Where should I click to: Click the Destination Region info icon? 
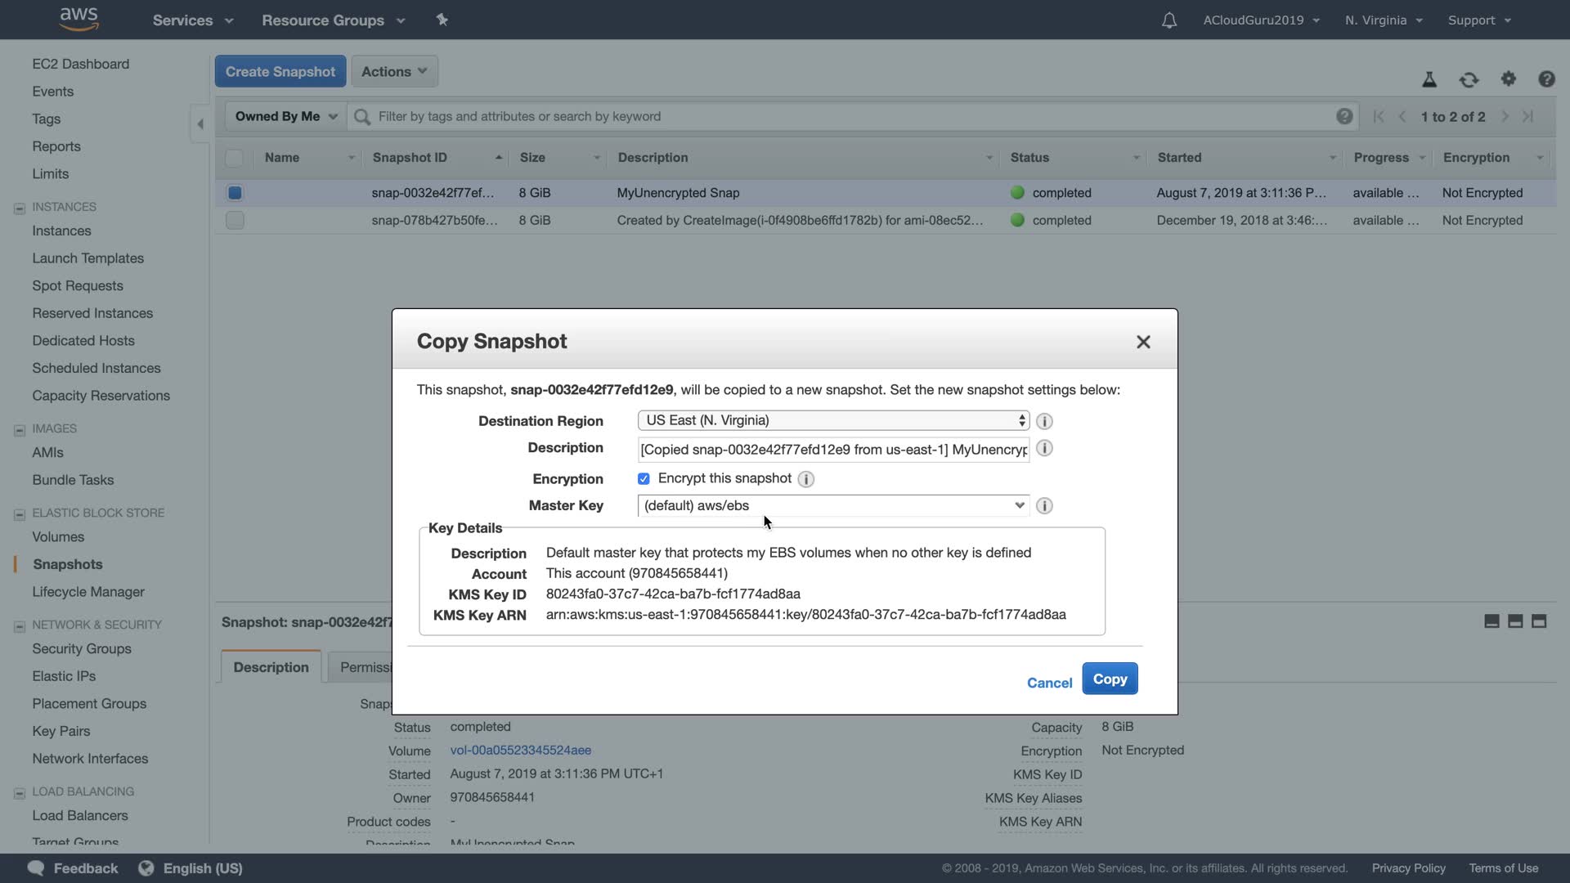[x=1044, y=421]
